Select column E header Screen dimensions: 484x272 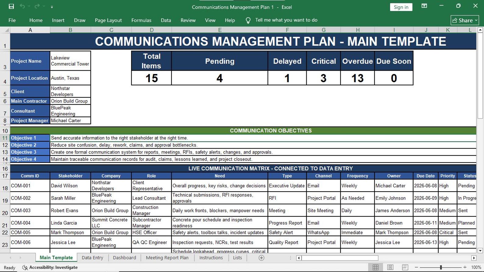point(220,30)
